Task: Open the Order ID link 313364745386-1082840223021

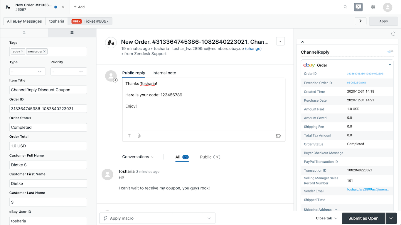Action: click(366, 74)
